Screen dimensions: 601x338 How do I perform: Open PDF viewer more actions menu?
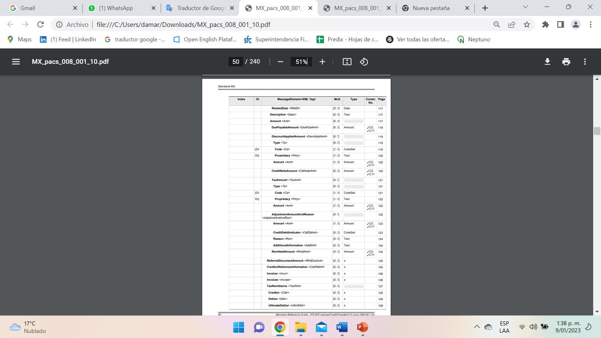point(585,62)
